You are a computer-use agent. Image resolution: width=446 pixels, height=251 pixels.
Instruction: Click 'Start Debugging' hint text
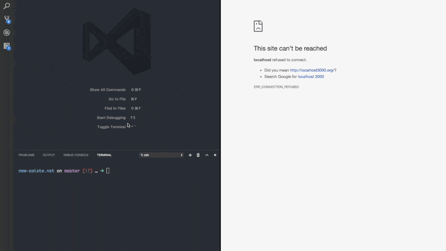tap(111, 118)
